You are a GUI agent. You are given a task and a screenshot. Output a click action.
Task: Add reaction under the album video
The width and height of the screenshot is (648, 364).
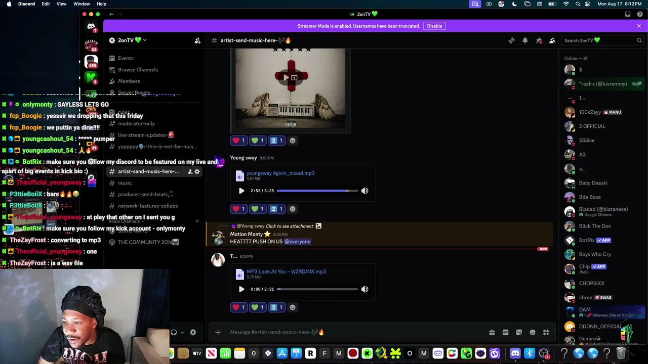293,141
